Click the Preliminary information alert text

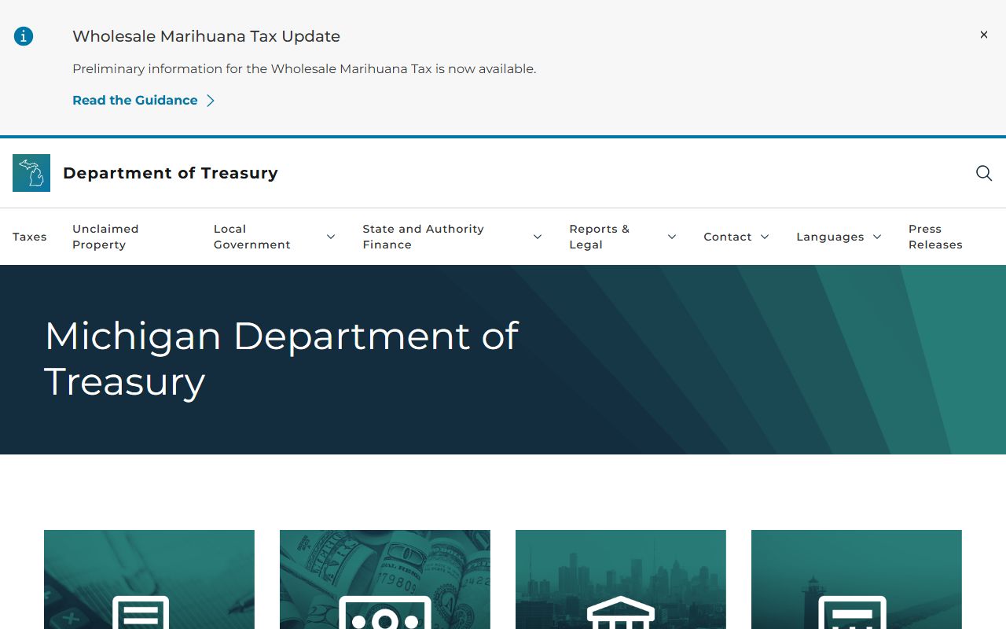[304, 69]
